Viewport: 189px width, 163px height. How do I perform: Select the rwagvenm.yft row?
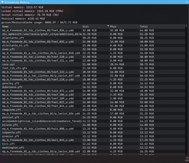(x=93, y=110)
